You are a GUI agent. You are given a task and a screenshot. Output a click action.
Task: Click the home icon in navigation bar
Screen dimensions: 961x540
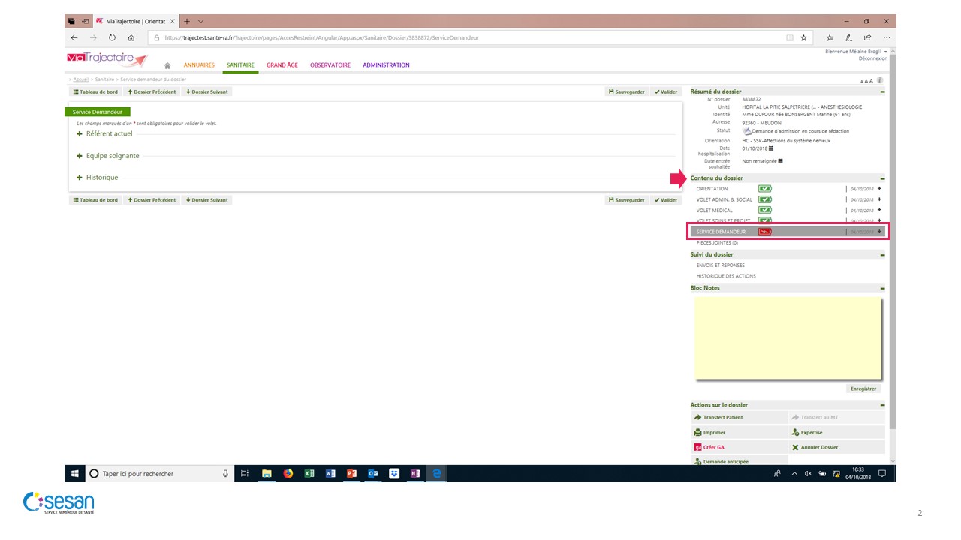pyautogui.click(x=167, y=66)
